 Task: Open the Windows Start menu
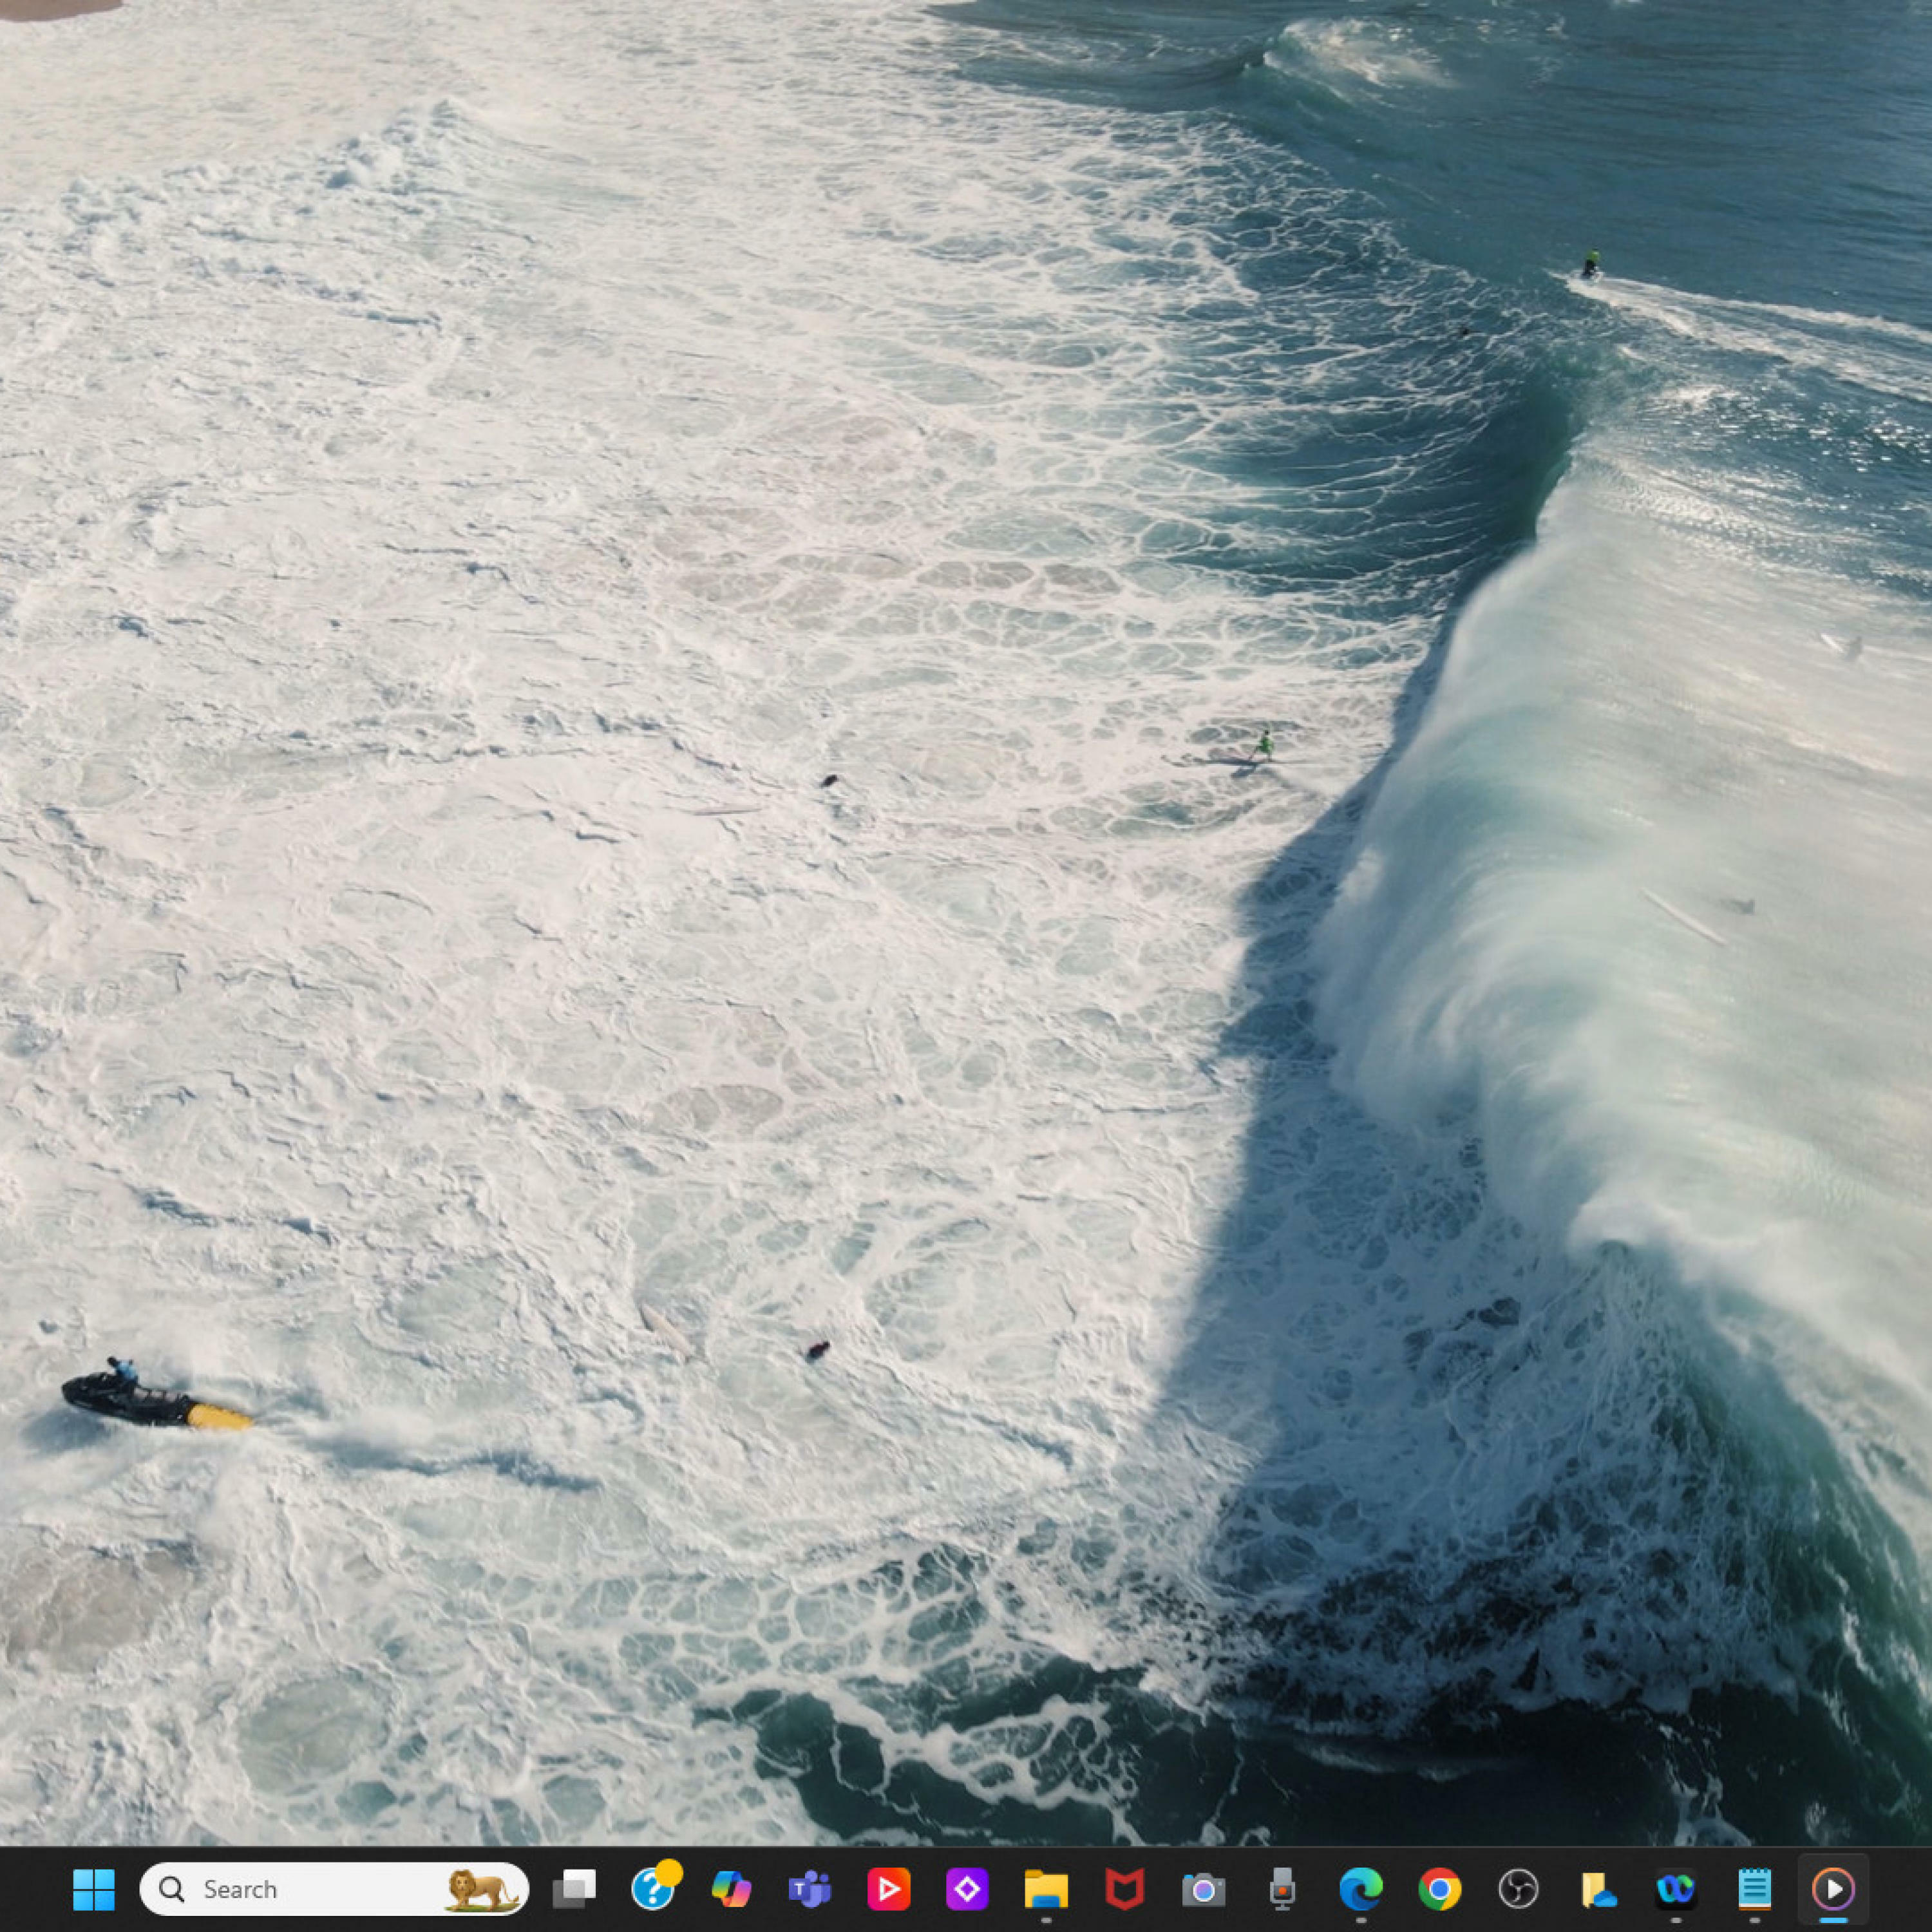(x=94, y=1889)
